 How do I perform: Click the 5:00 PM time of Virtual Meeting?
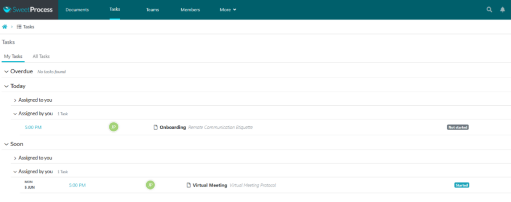tap(77, 185)
